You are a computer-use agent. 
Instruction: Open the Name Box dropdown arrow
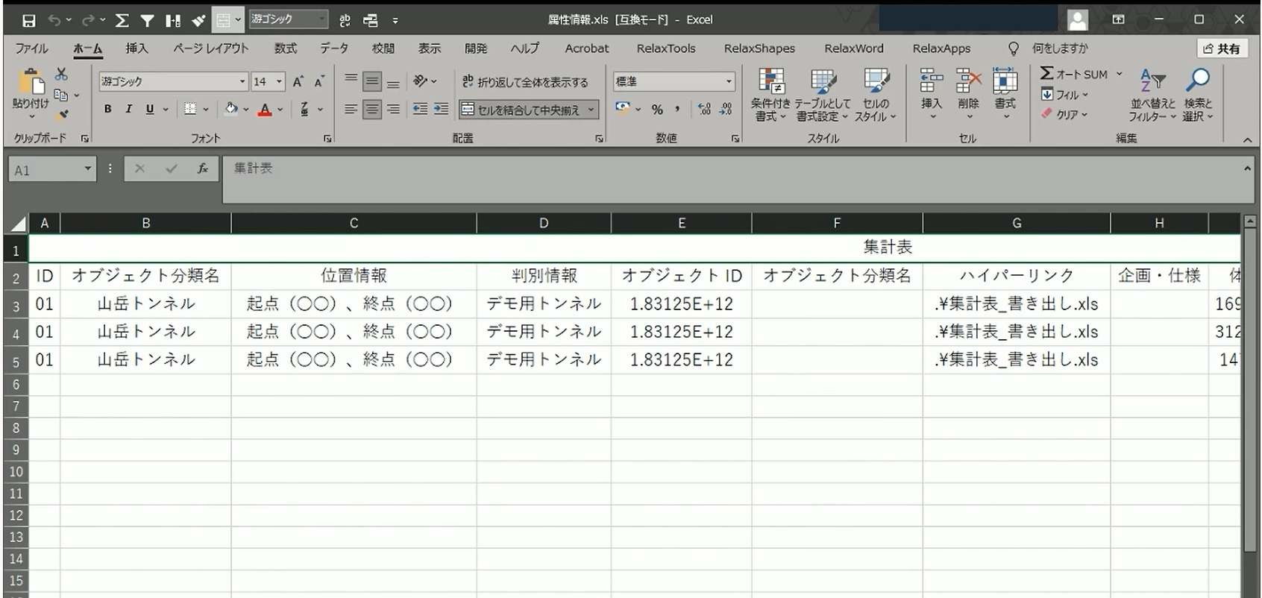point(88,169)
